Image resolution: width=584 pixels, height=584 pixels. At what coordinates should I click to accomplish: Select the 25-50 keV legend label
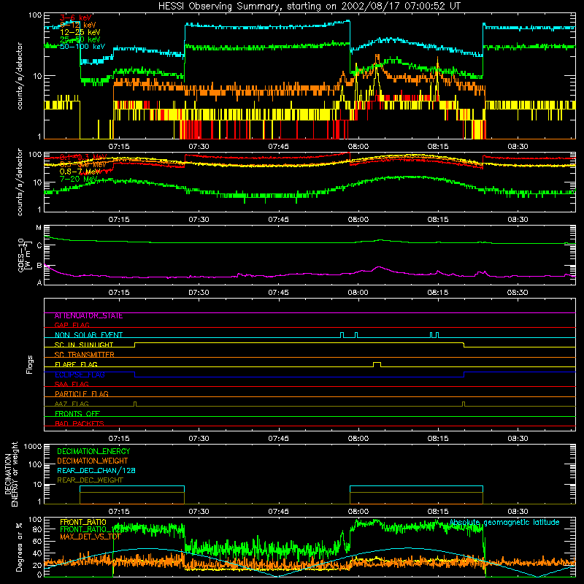[x=80, y=39]
